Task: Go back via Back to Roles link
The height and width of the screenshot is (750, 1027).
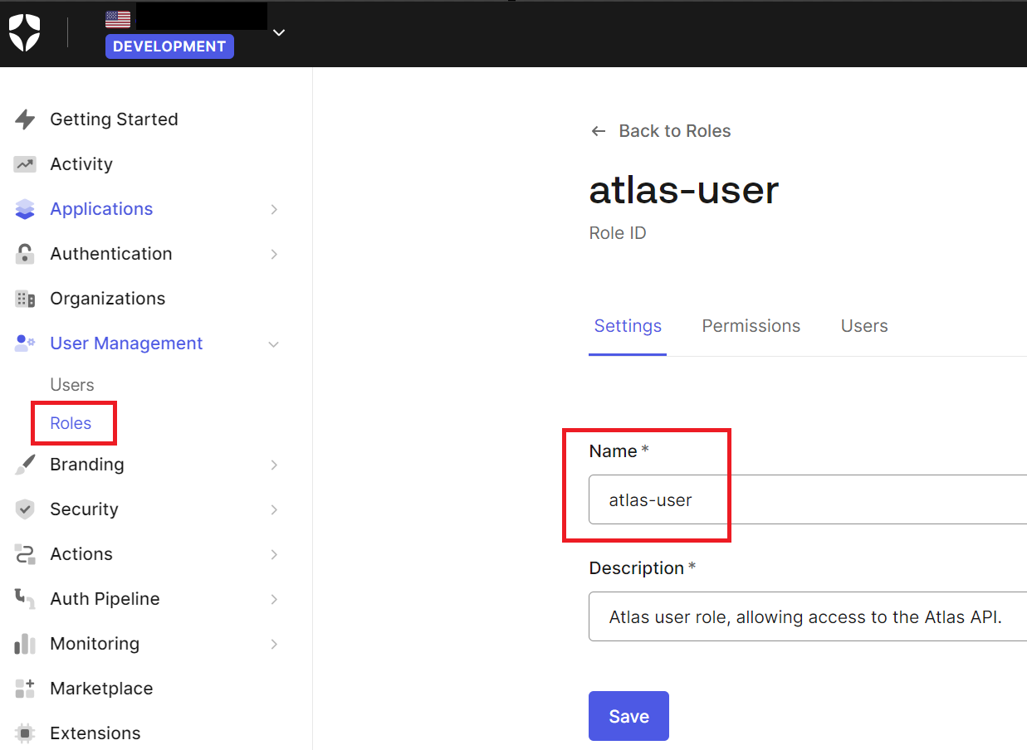Action: tap(661, 131)
